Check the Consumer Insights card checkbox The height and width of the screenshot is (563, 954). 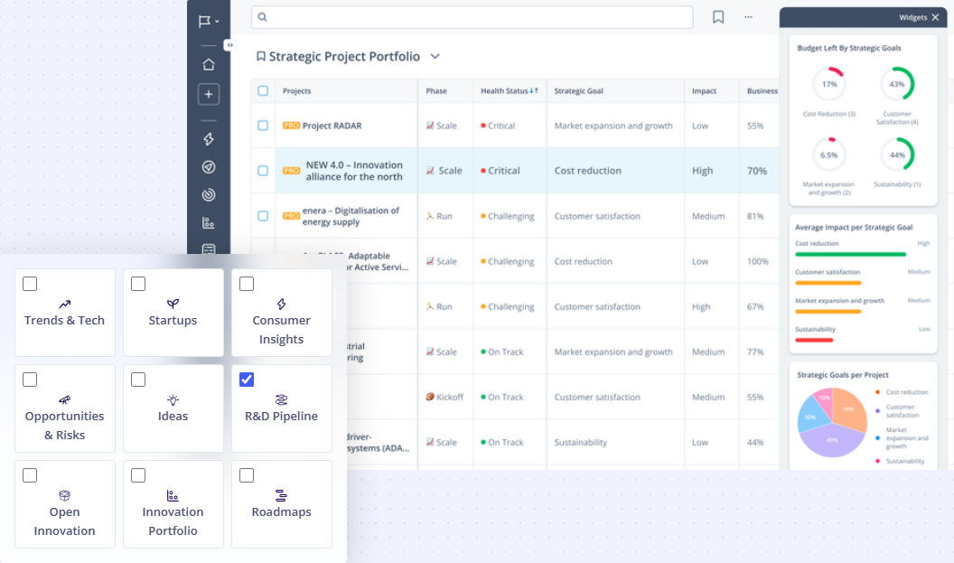pyautogui.click(x=247, y=284)
